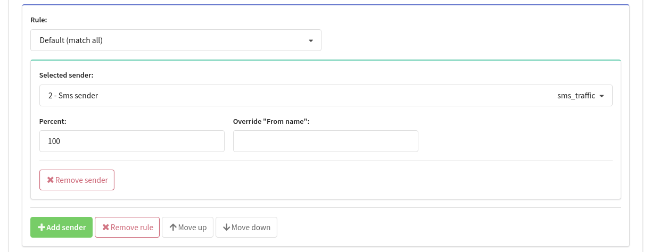The image size is (651, 252).
Task: Click the sms_traffic text in sender selector
Action: coord(576,96)
